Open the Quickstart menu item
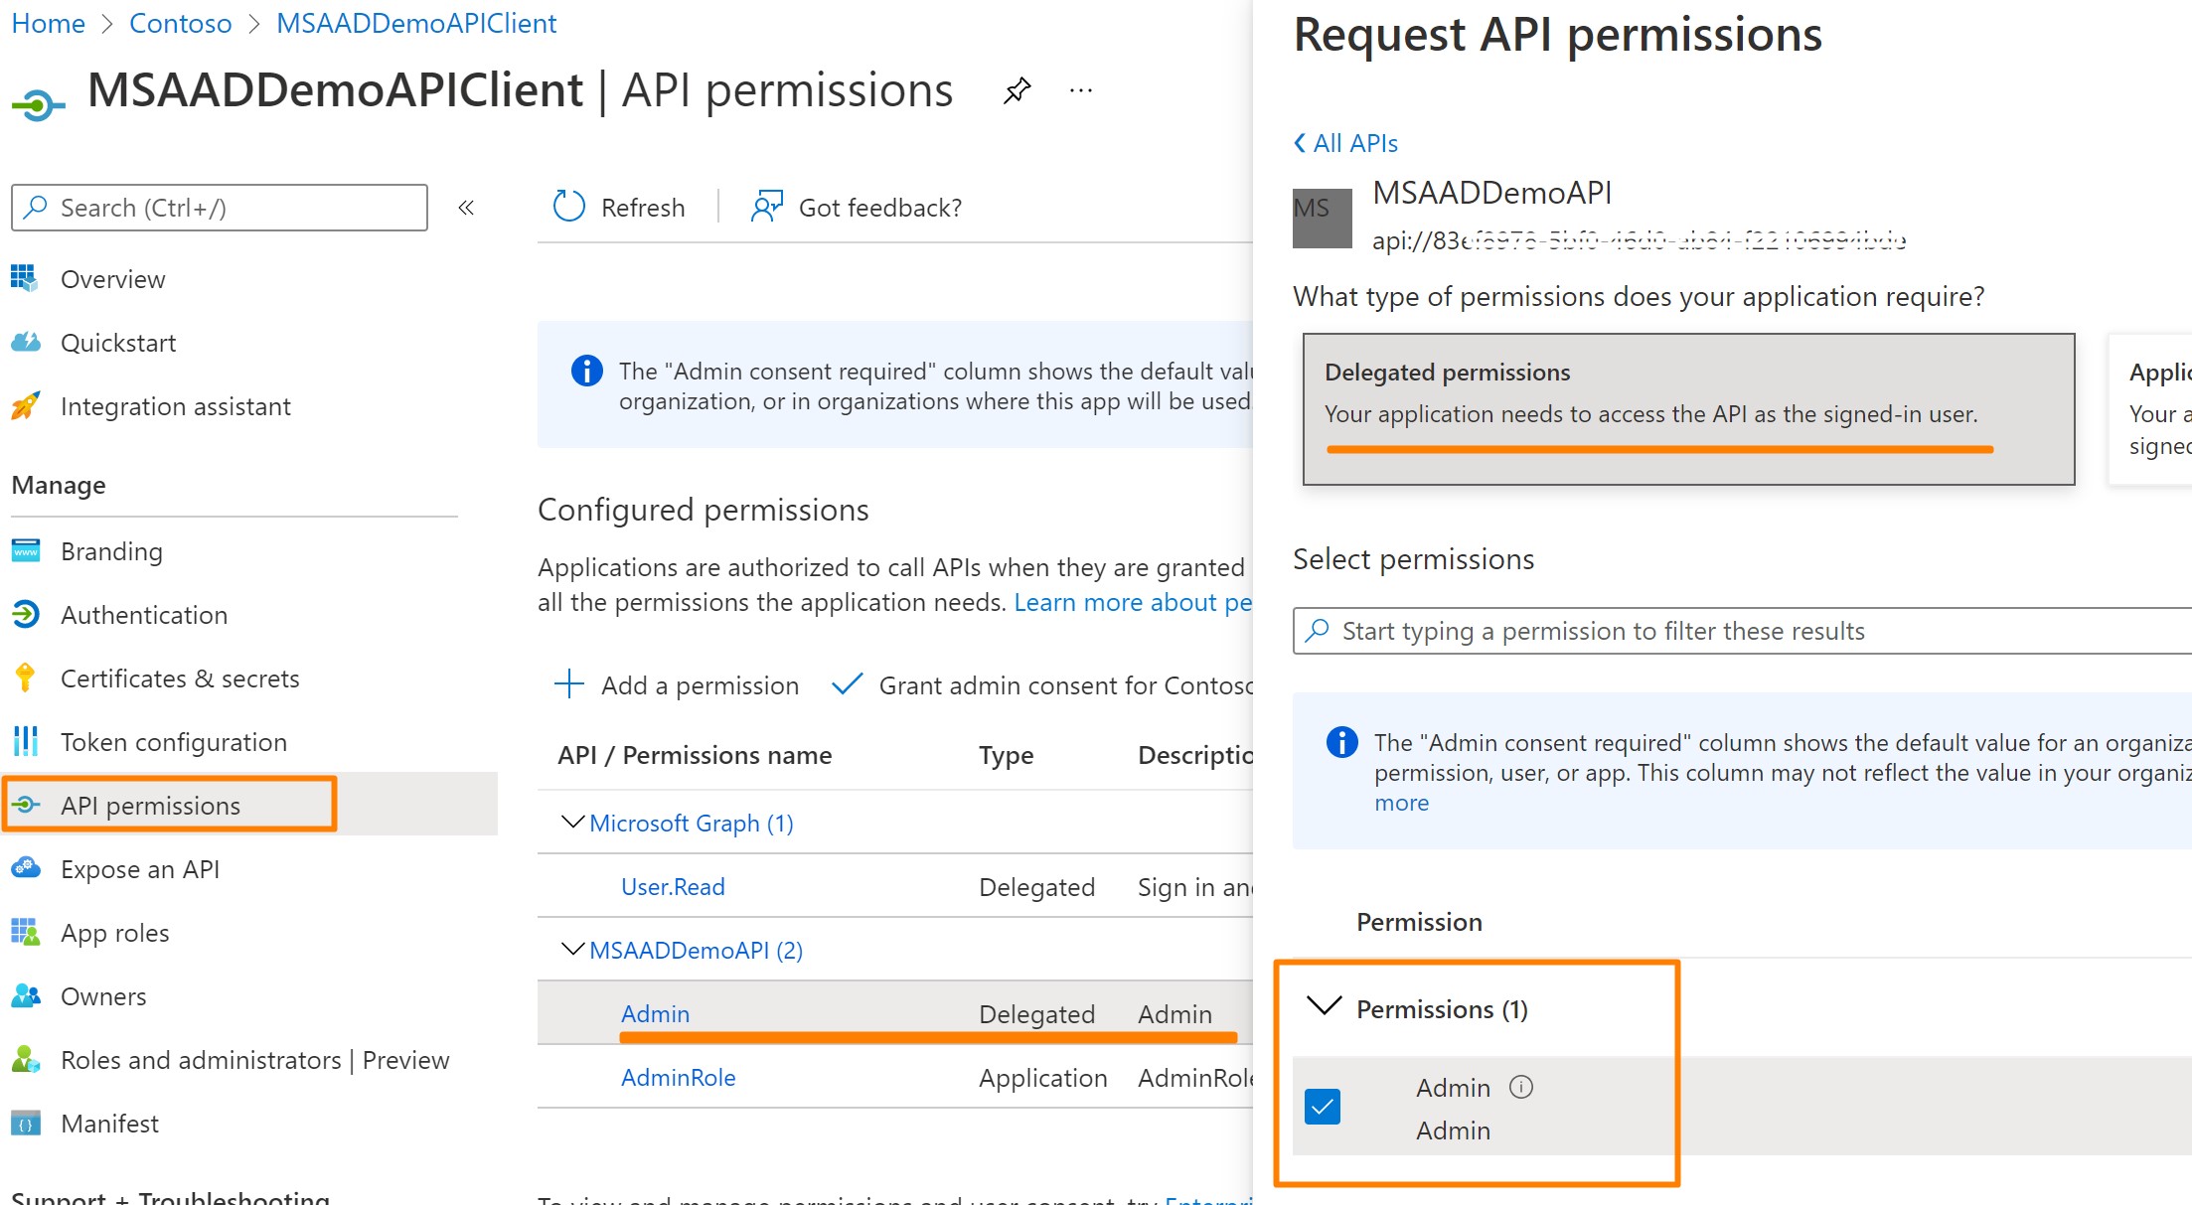 118,343
